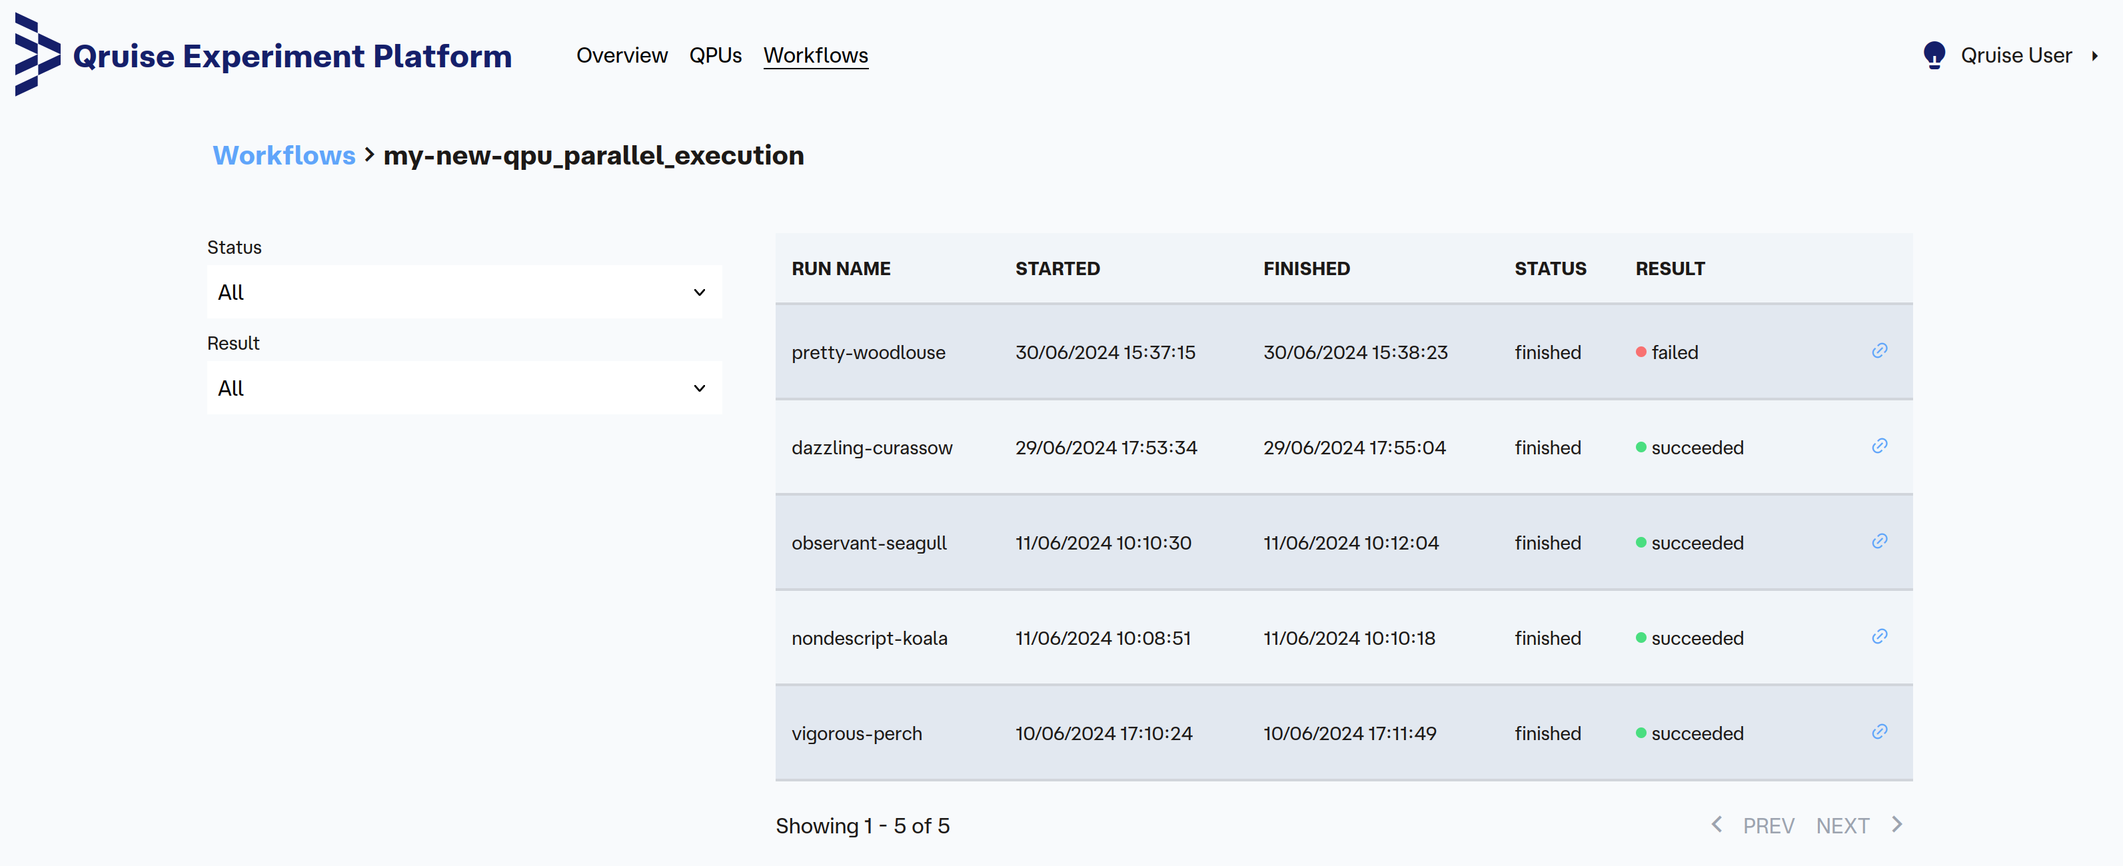Select the vigorous-perch run name
The height and width of the screenshot is (866, 2123).
pyautogui.click(x=856, y=733)
